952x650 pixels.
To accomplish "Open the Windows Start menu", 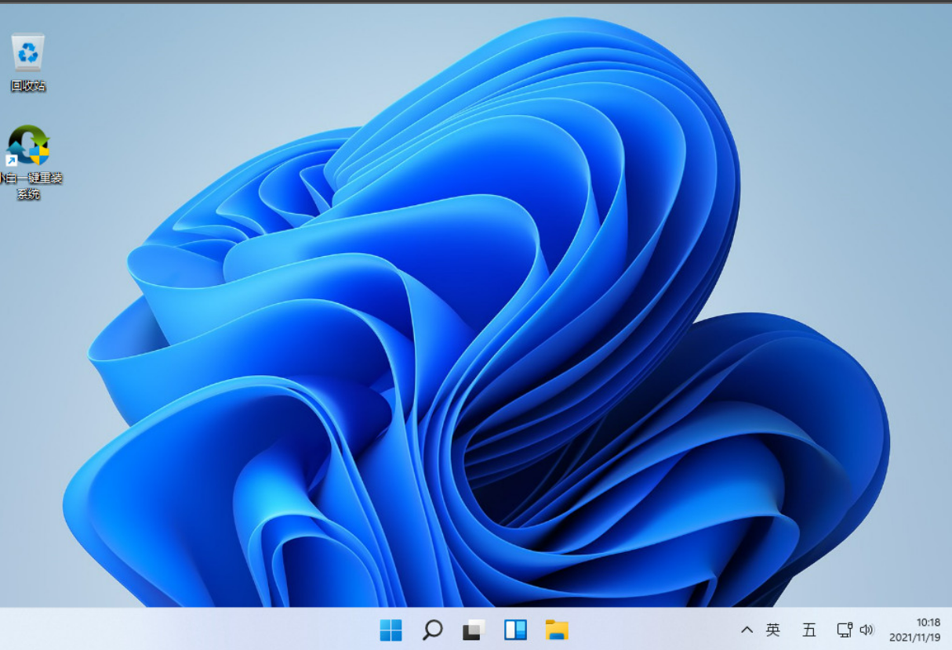I will tap(391, 630).
